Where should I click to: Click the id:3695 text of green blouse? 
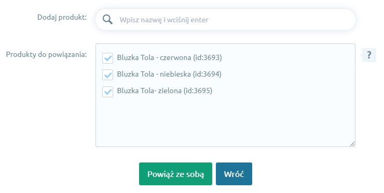tap(198, 91)
